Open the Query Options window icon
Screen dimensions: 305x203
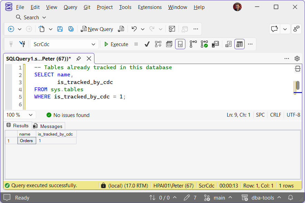click(169, 44)
